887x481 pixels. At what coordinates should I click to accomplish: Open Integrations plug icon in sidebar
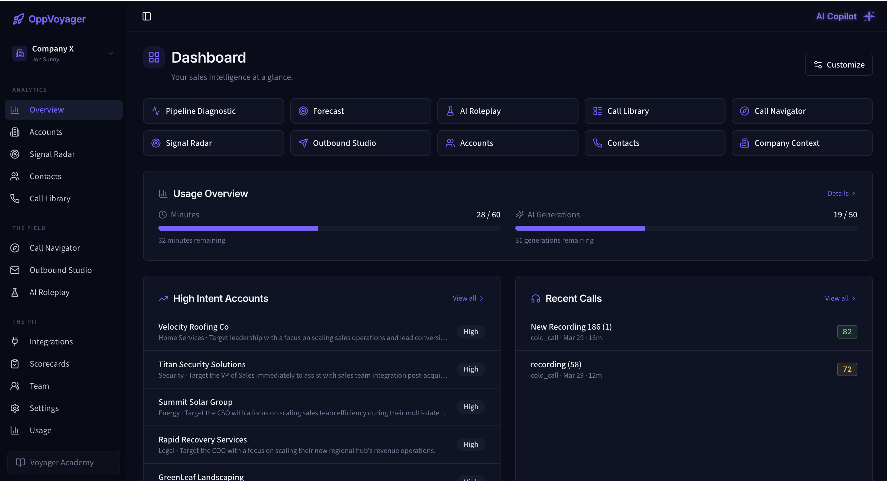[x=15, y=341]
